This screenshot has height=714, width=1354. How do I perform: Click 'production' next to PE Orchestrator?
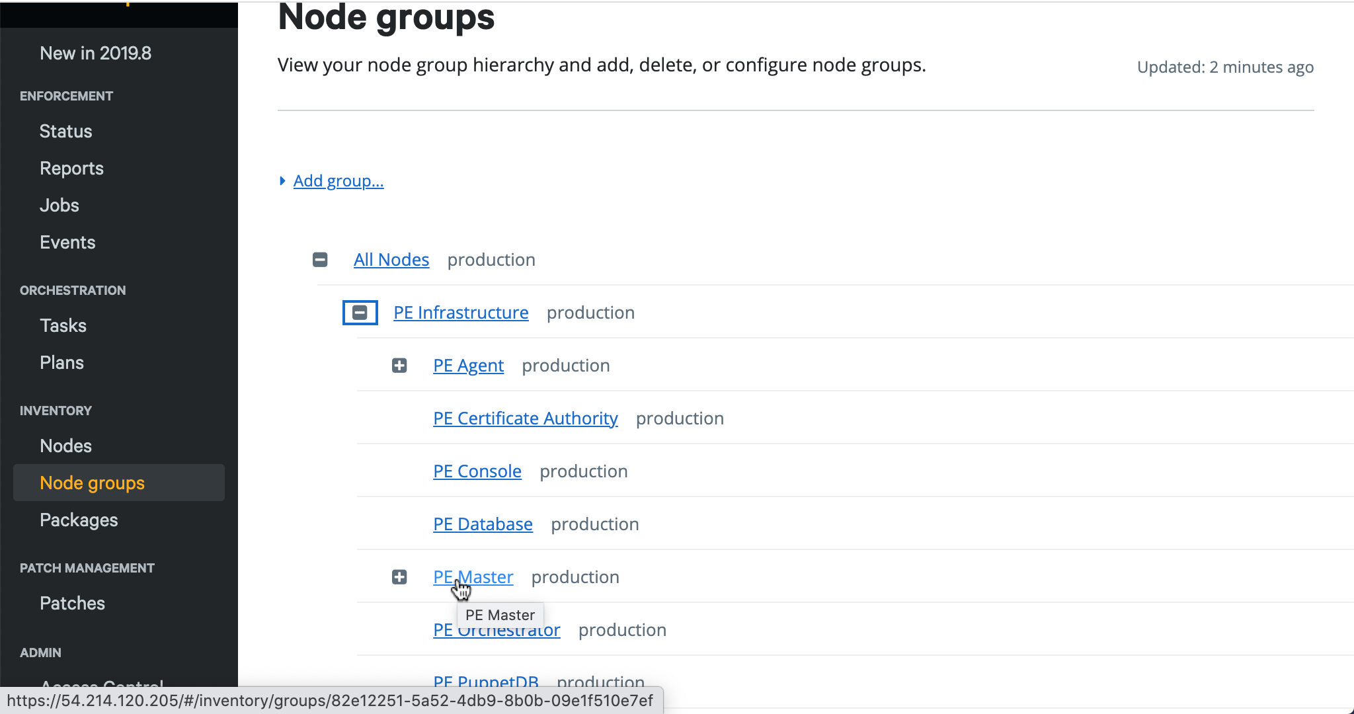tap(622, 630)
